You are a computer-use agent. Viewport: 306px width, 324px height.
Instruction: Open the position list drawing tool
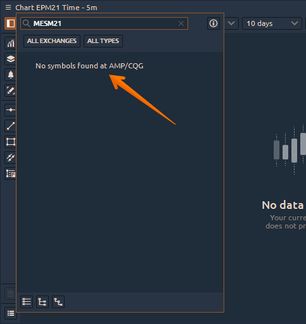point(11,173)
